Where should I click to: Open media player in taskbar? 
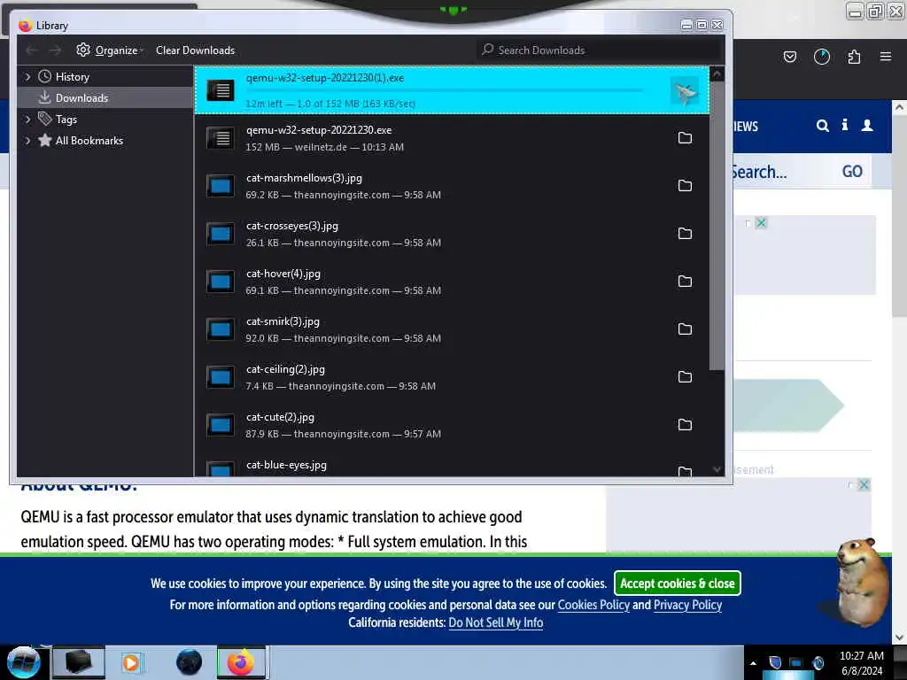click(131, 662)
